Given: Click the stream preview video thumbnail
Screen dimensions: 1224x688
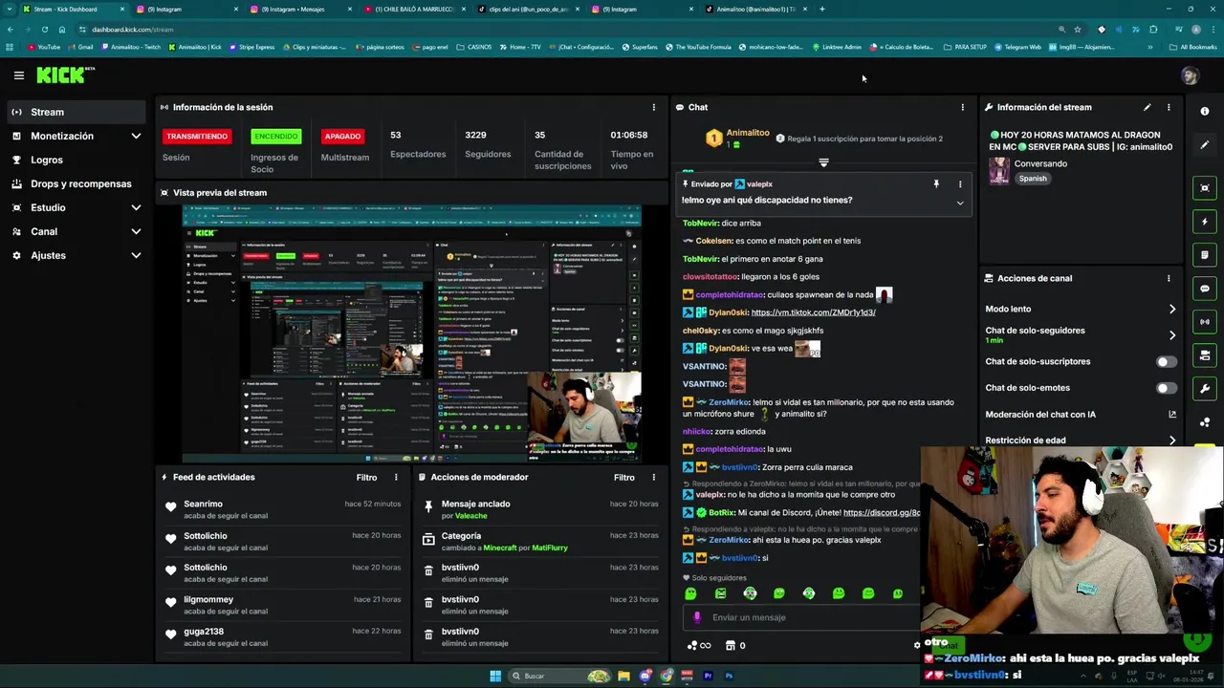Looking at the screenshot, I should [411, 333].
